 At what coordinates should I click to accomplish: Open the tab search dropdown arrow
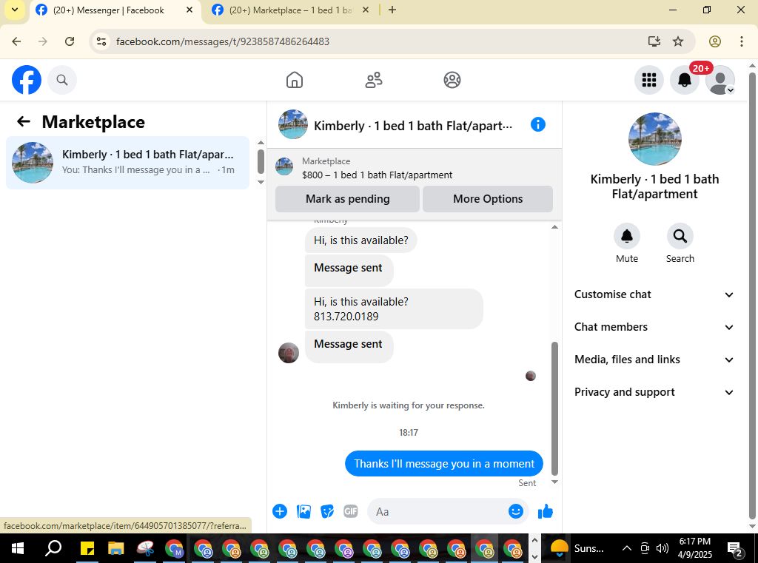pos(15,10)
